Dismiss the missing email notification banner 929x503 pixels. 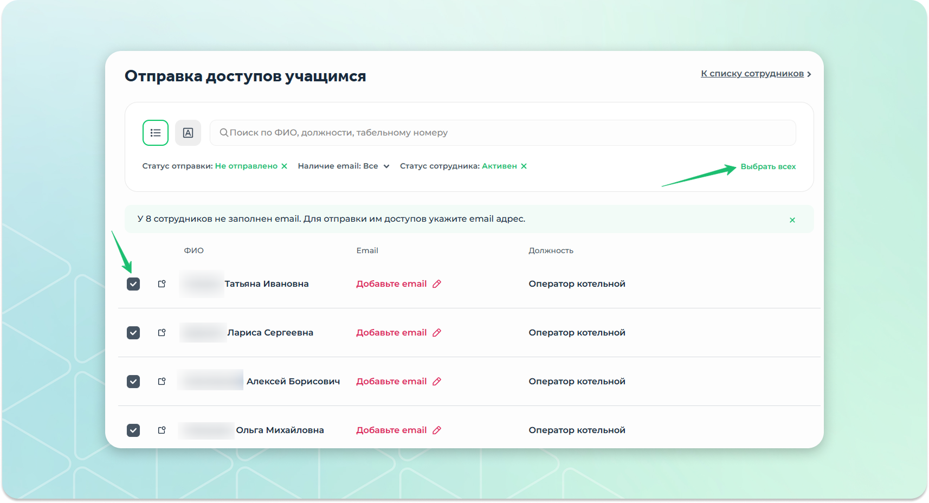pos(792,220)
